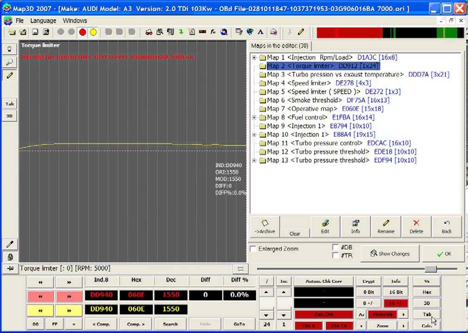This screenshot has width=468, height=333.
Task: Click the Zoom right arrow button
Action: [x=404, y=326]
